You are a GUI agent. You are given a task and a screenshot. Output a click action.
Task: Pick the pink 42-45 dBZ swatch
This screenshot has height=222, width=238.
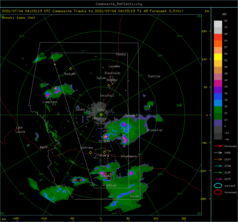[218, 77]
